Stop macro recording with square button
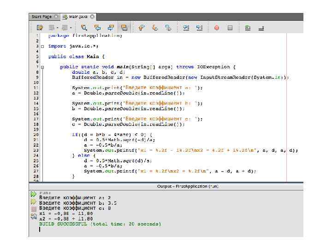The height and width of the screenshot is (249, 332). pyautogui.click(x=230, y=28)
